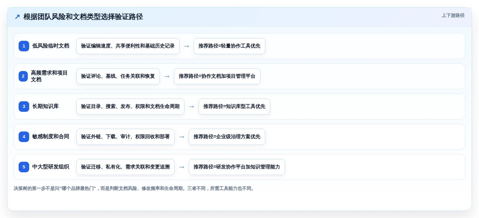Click the arrow before 推荐路径=知识库型工具优先
The width and height of the screenshot is (479, 218).
(x=192, y=107)
